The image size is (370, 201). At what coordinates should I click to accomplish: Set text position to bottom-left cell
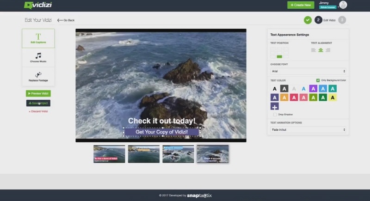[x=273, y=56]
